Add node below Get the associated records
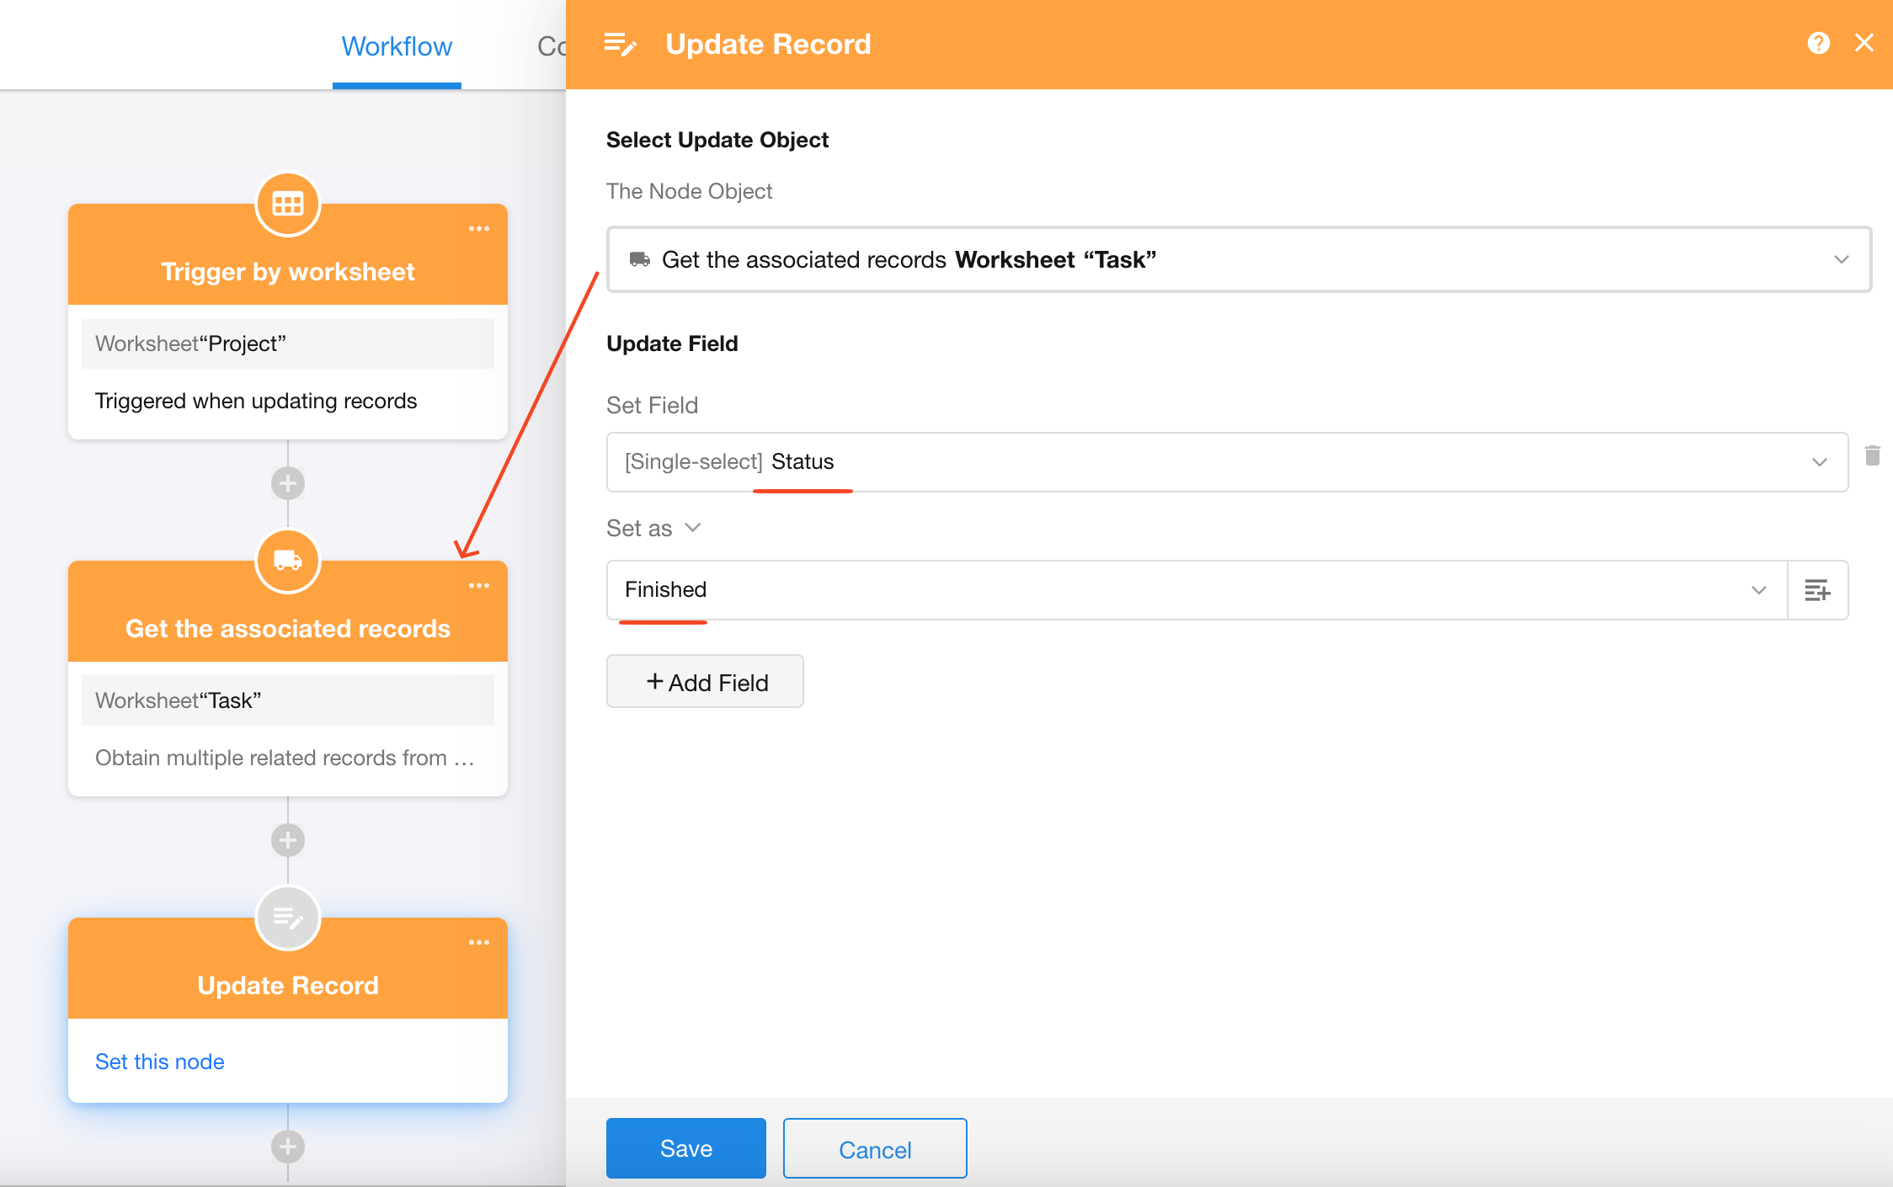The width and height of the screenshot is (1893, 1187). pos(288,840)
